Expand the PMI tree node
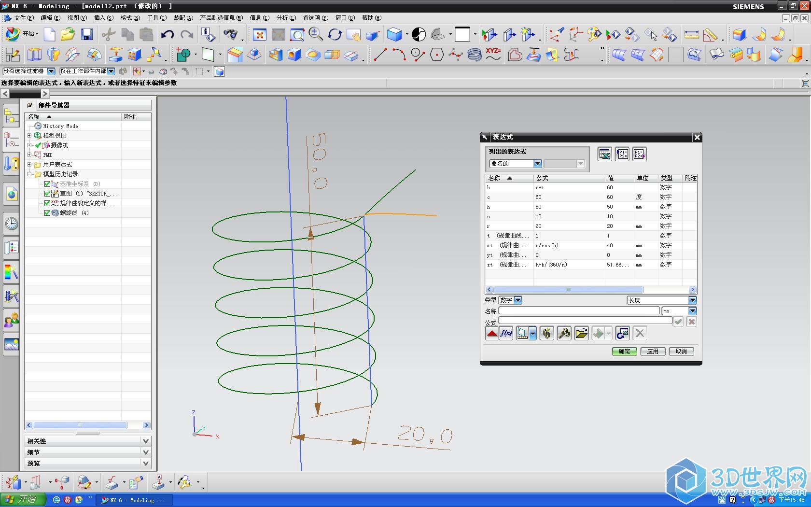Screen dimensions: 811x507 (x=29, y=155)
